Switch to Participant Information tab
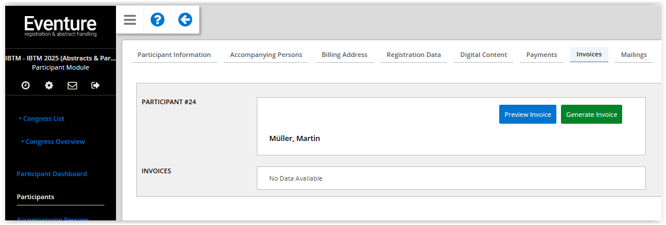The height and width of the screenshot is (225, 666). coord(174,55)
